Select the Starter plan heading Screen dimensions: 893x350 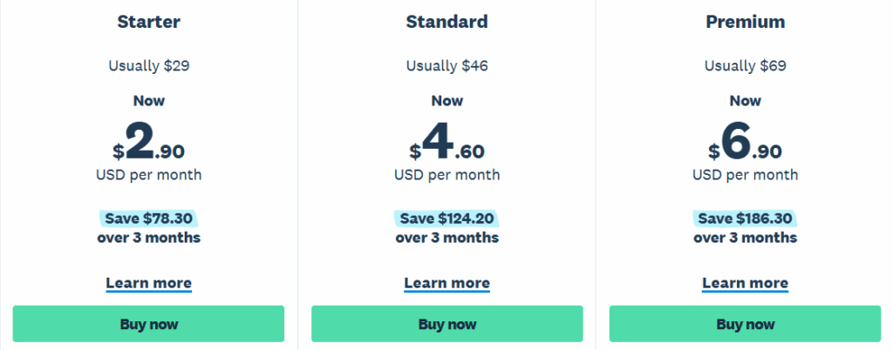point(148,22)
